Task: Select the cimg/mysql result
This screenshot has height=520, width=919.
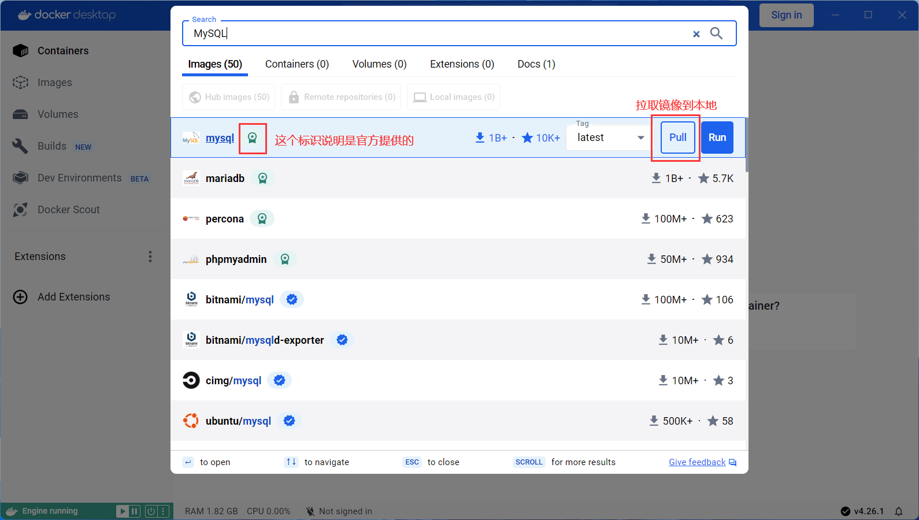Action: click(458, 380)
